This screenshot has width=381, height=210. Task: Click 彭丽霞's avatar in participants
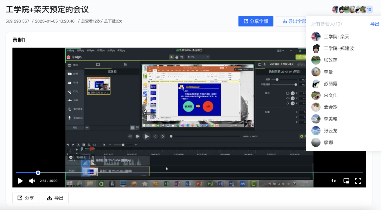(316, 84)
